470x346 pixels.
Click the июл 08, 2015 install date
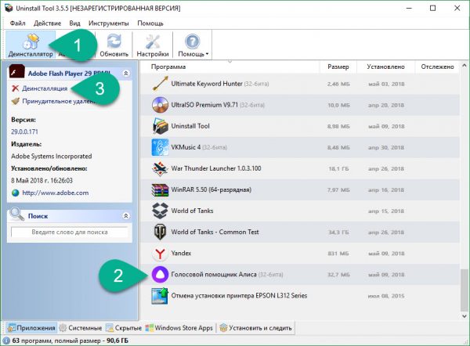coord(386,296)
